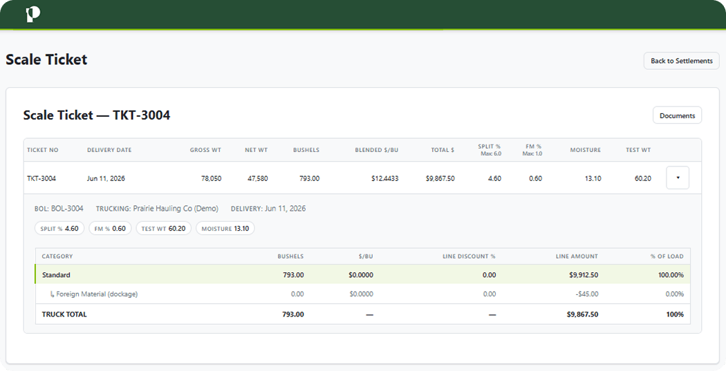The image size is (726, 371).
Task: Select the TRUCK TOTAL row label
Action: 64,314
